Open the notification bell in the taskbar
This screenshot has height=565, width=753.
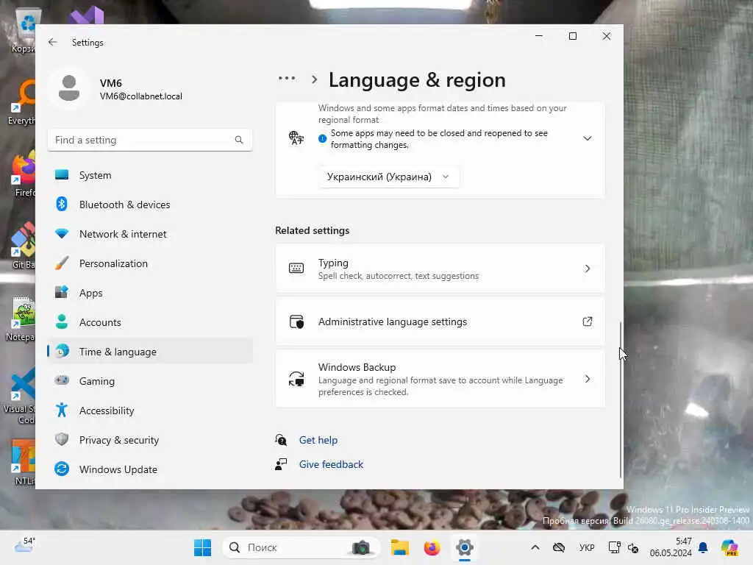(703, 547)
